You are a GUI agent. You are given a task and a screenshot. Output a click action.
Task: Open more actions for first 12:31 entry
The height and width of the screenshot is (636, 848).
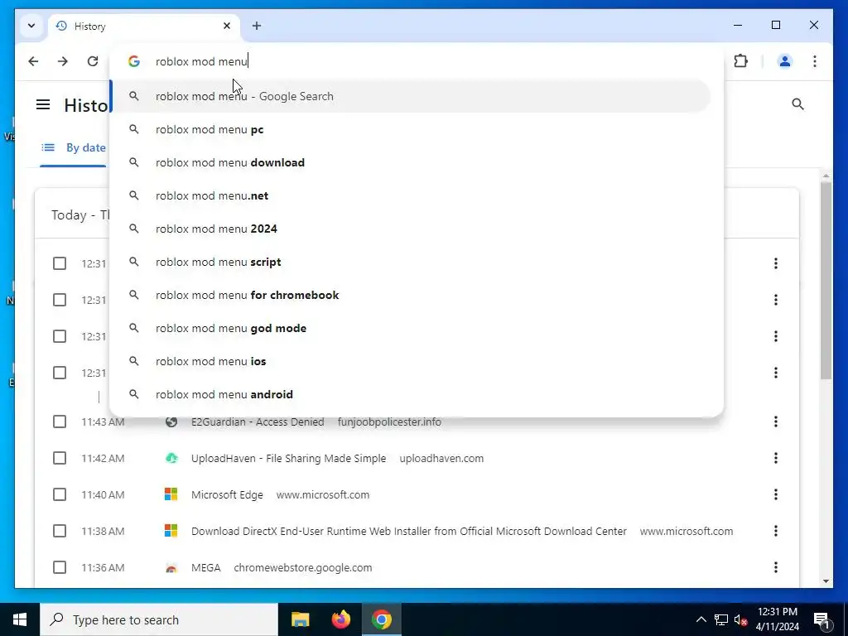775,263
